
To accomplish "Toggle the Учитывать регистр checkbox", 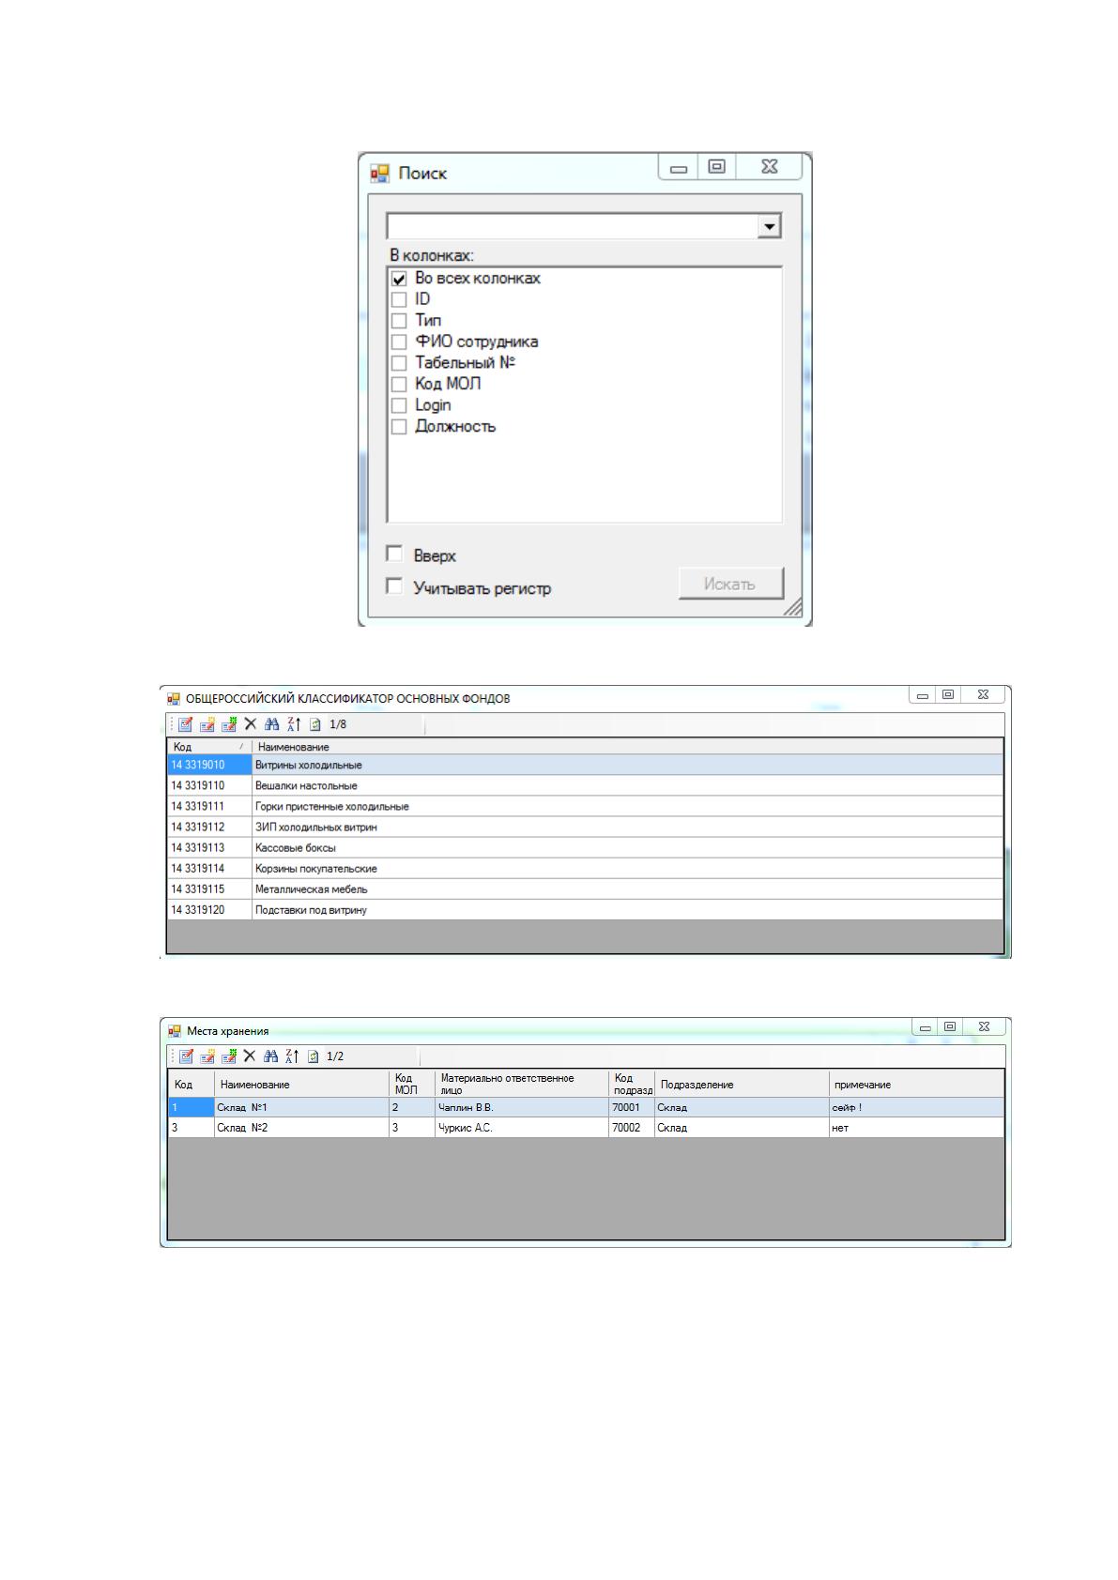I will [394, 586].
